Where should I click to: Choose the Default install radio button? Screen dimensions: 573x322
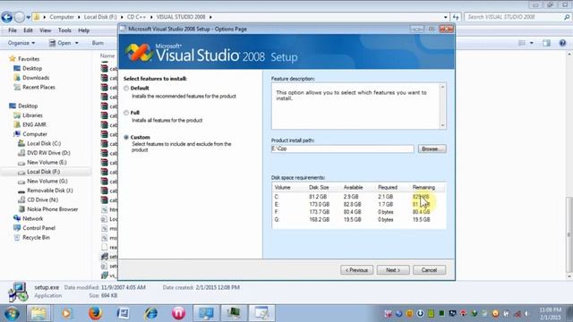pyautogui.click(x=126, y=89)
